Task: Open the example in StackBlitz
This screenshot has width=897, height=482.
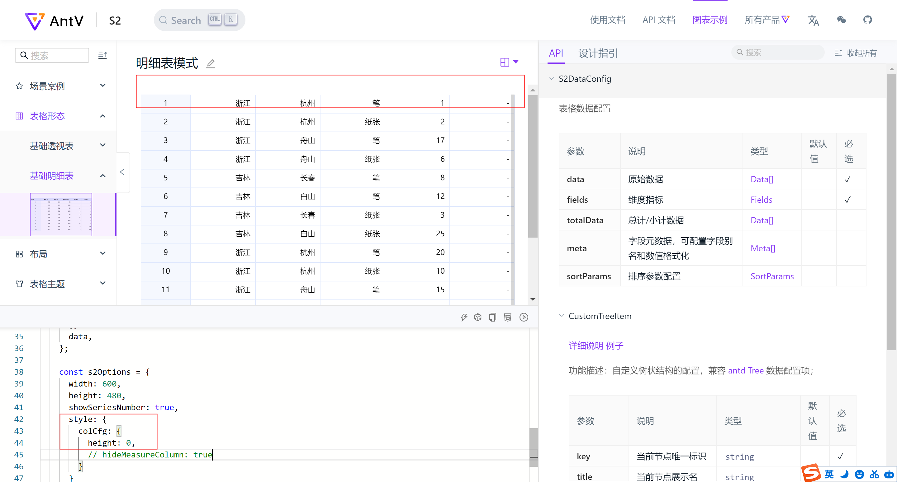Action: [x=464, y=317]
